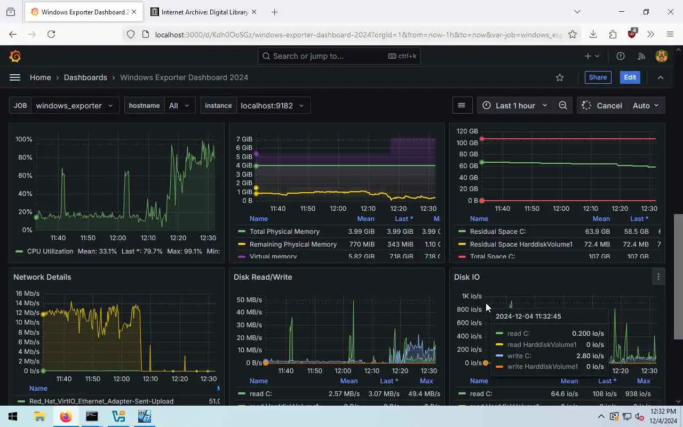Open the Last 1 hour time picker
This screenshot has width=683, height=427.
point(515,106)
